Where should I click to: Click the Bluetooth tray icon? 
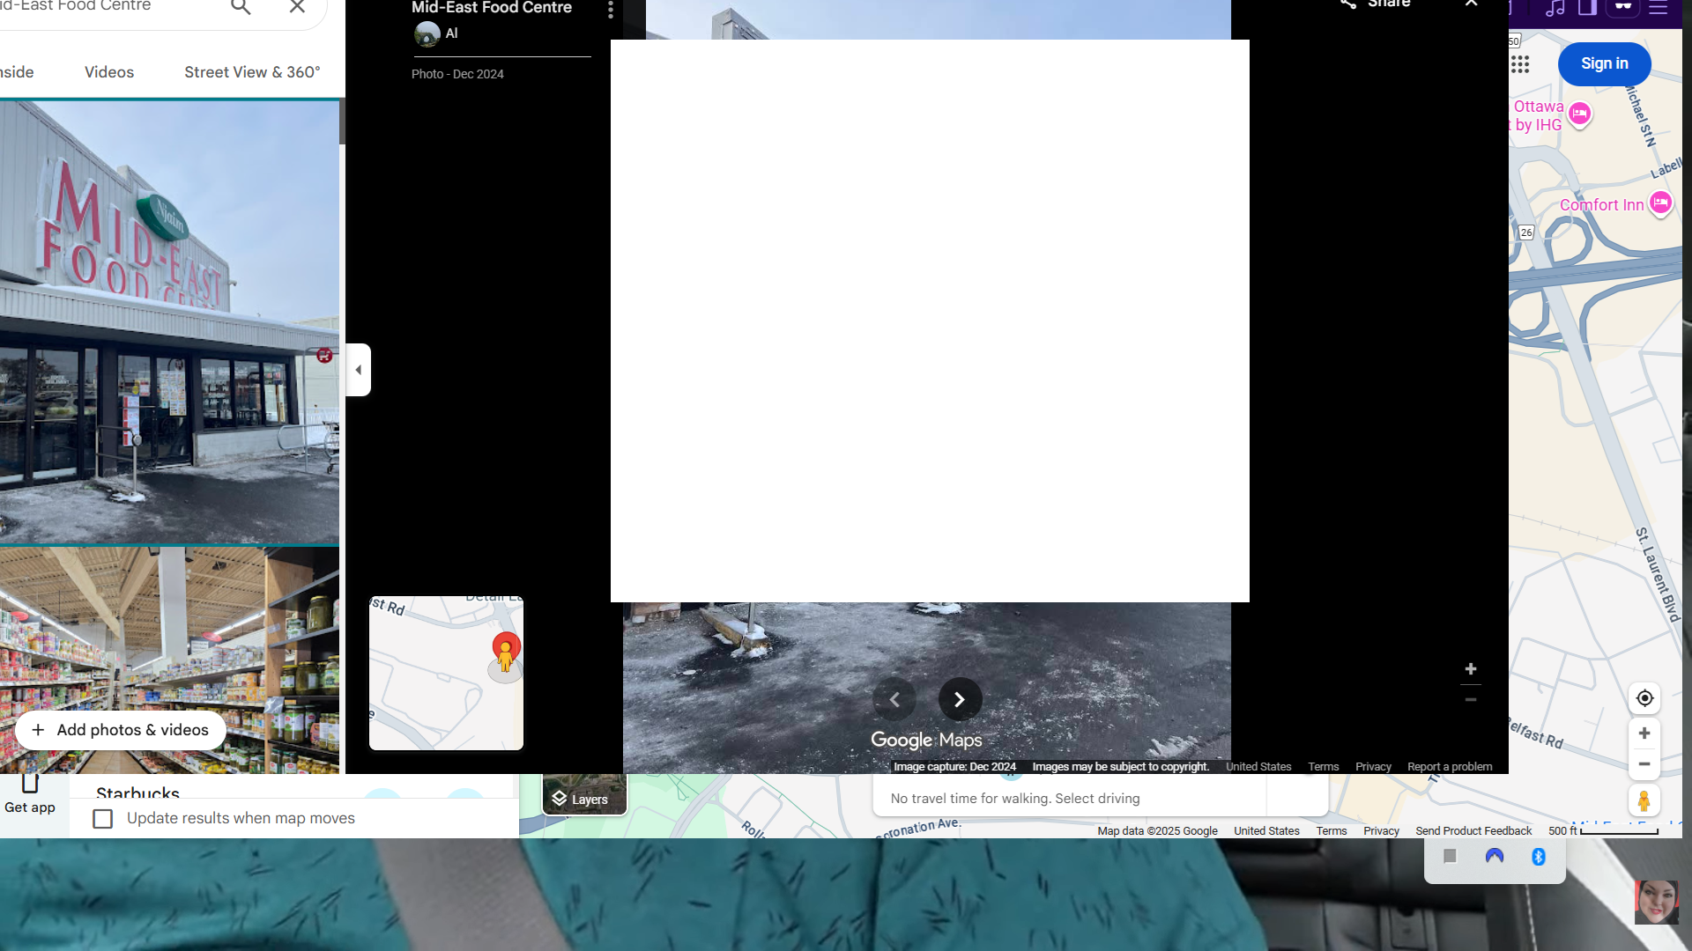click(1539, 857)
